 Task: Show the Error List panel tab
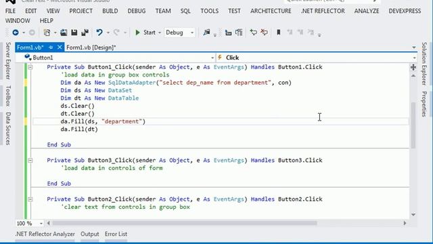click(x=116, y=234)
